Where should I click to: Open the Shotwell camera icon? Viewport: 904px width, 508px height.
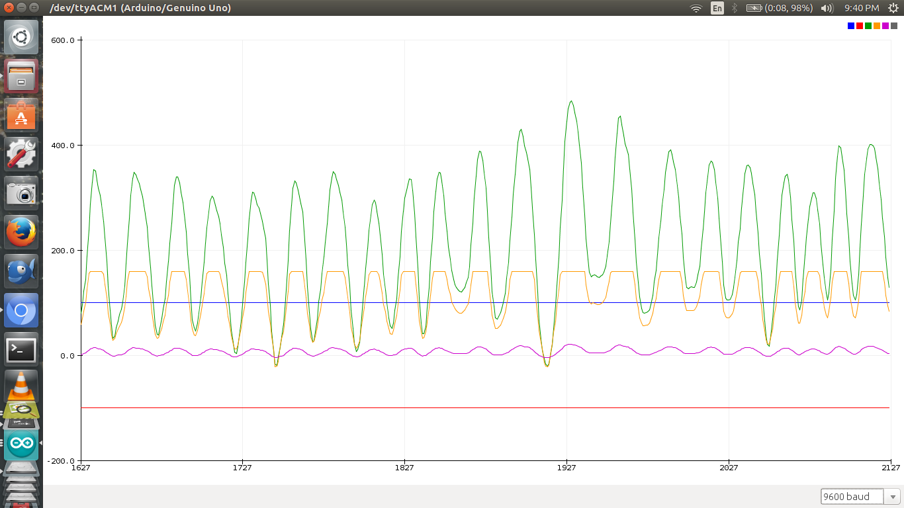coord(21,193)
